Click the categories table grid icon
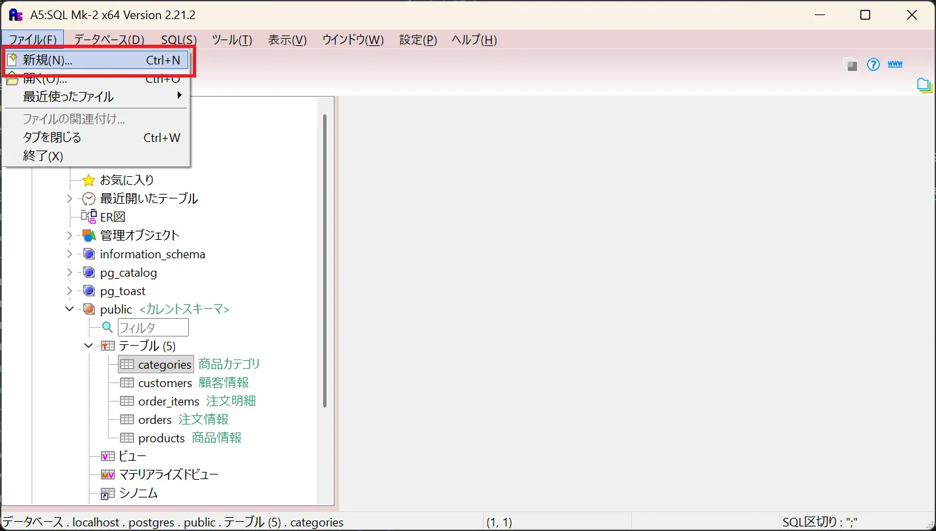Screen dimensions: 936x531 127,364
